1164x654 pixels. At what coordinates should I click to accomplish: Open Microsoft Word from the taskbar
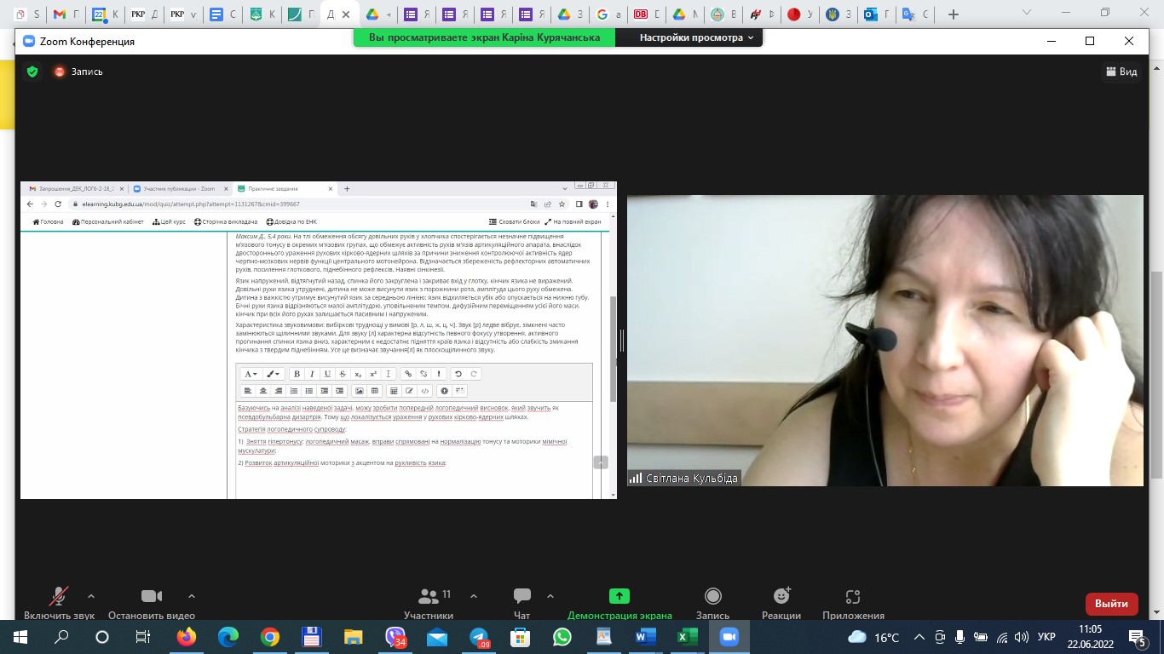coord(644,637)
